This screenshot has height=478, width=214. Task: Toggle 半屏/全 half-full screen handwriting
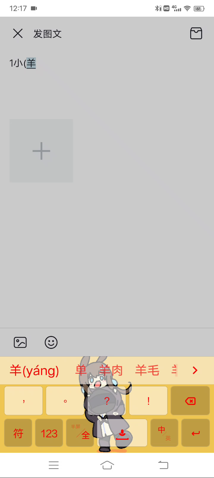[80, 433]
